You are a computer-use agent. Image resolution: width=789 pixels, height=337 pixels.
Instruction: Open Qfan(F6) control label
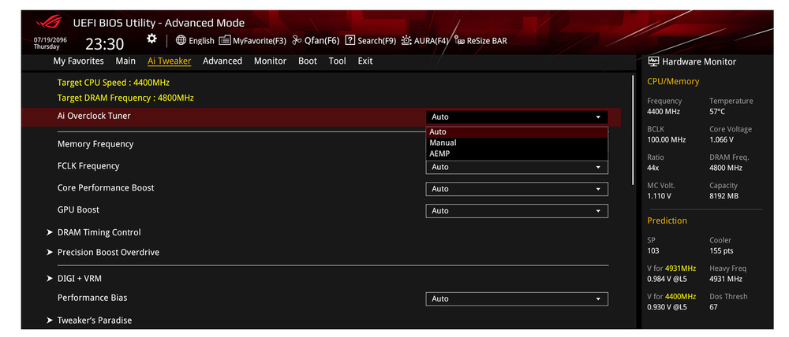322,41
